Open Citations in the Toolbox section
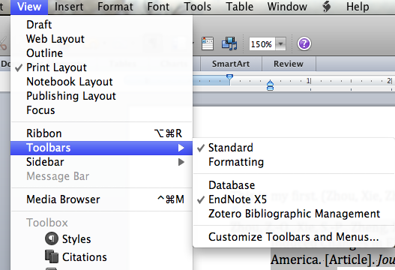Screen dimensions: 395x270 tap(101, 257)
